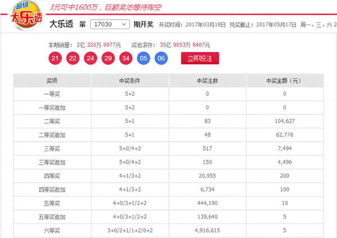Click the 立即投注 button
Image resolution: width=337 pixels, height=238 pixels.
[200, 58]
